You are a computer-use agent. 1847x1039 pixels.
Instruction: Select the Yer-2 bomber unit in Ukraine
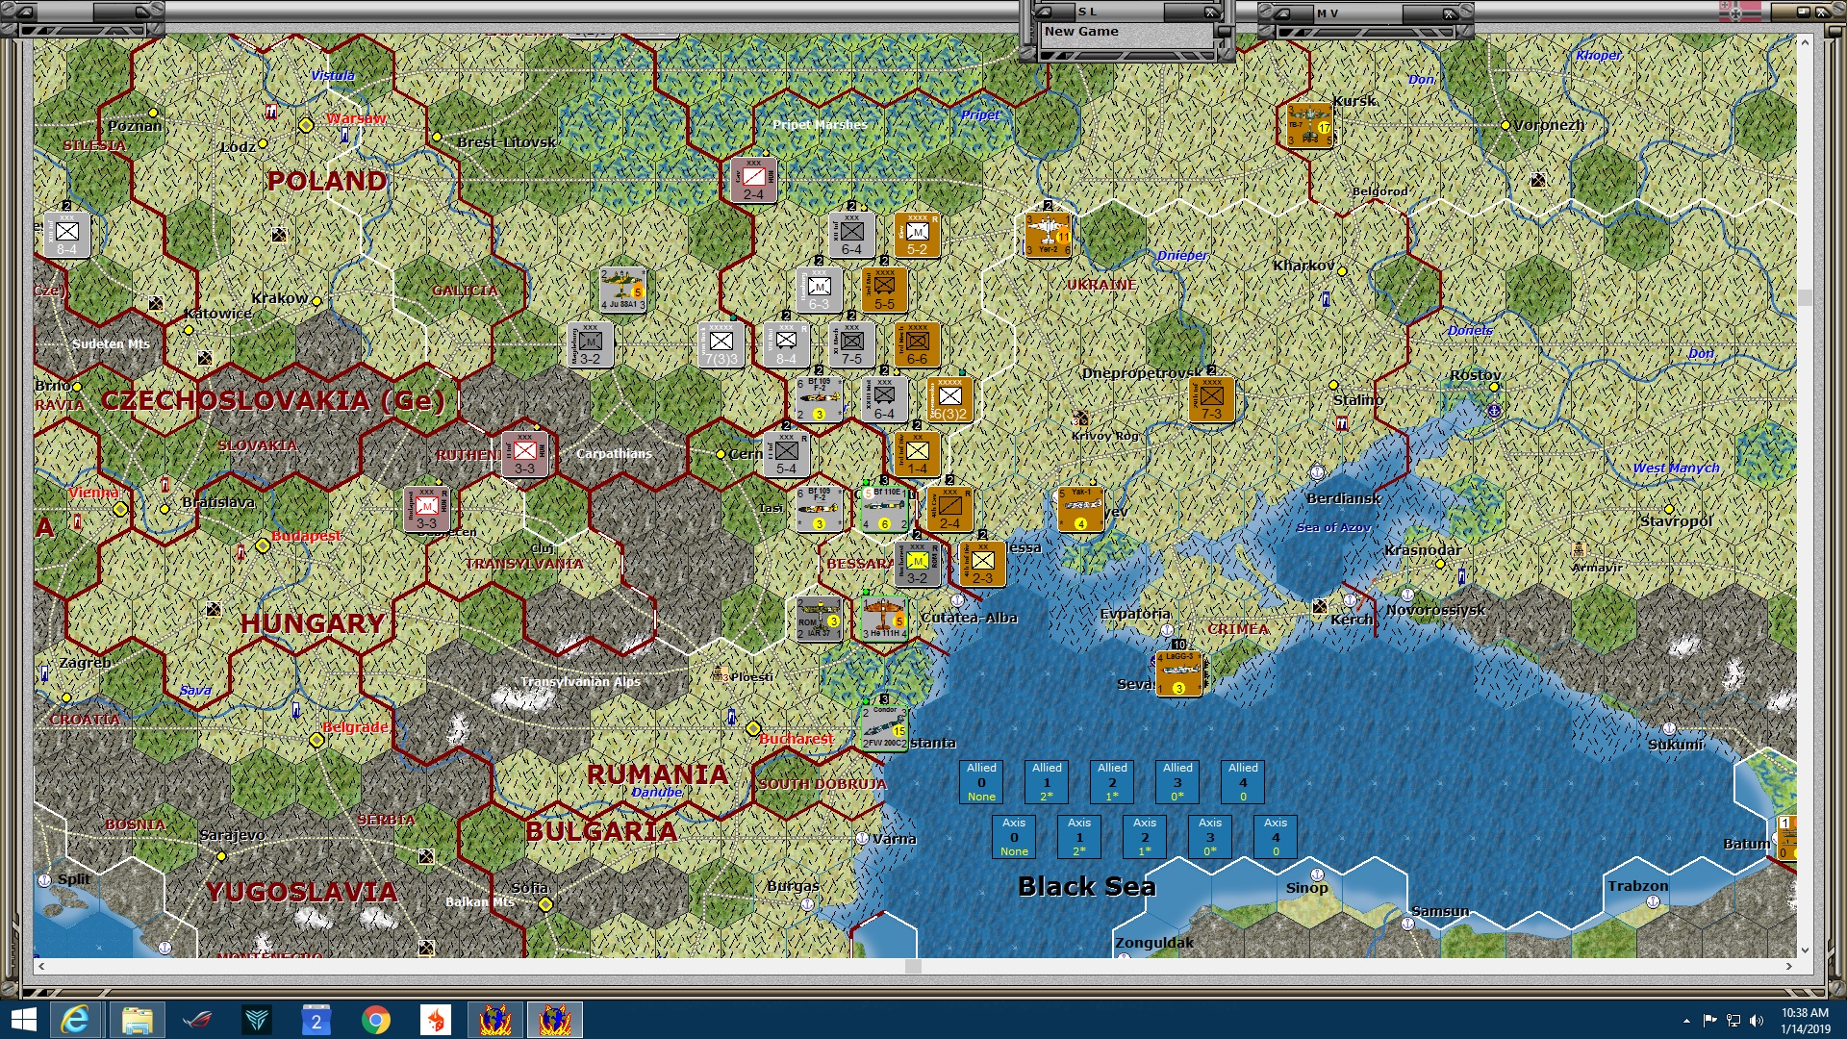pyautogui.click(x=1047, y=237)
